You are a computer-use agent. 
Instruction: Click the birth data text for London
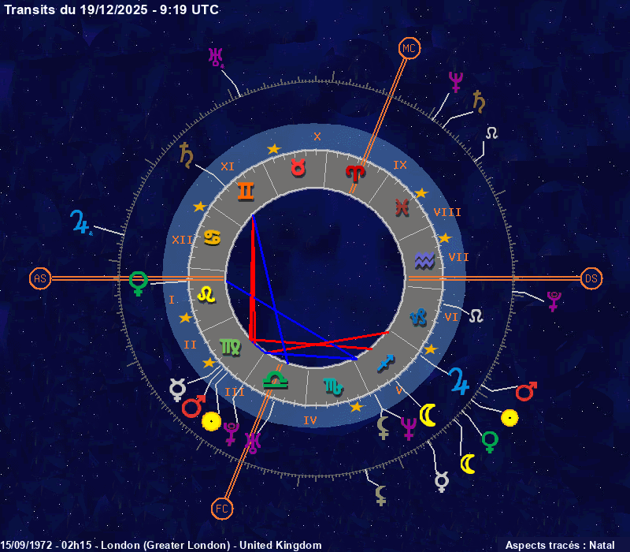click(161, 545)
